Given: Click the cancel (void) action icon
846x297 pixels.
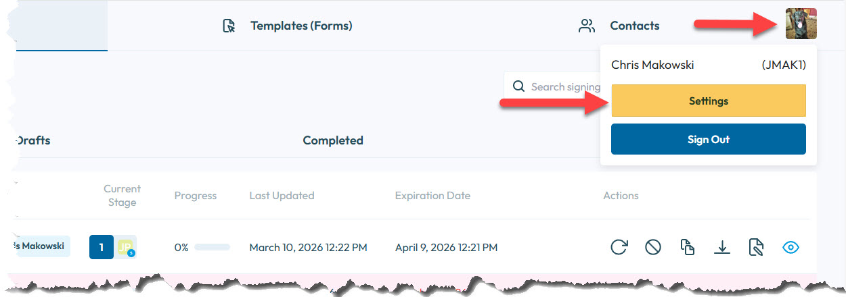Looking at the screenshot, I should point(652,247).
